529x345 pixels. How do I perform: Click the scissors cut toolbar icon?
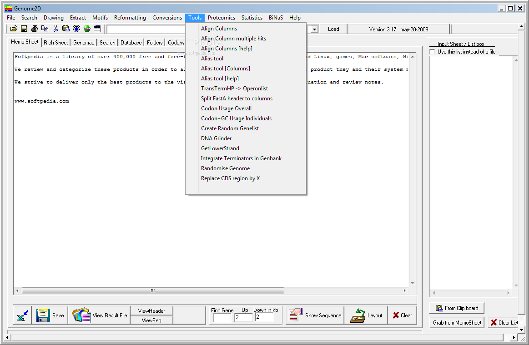click(x=55, y=29)
